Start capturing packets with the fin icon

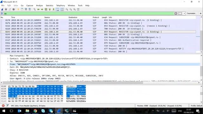click(2, 9)
